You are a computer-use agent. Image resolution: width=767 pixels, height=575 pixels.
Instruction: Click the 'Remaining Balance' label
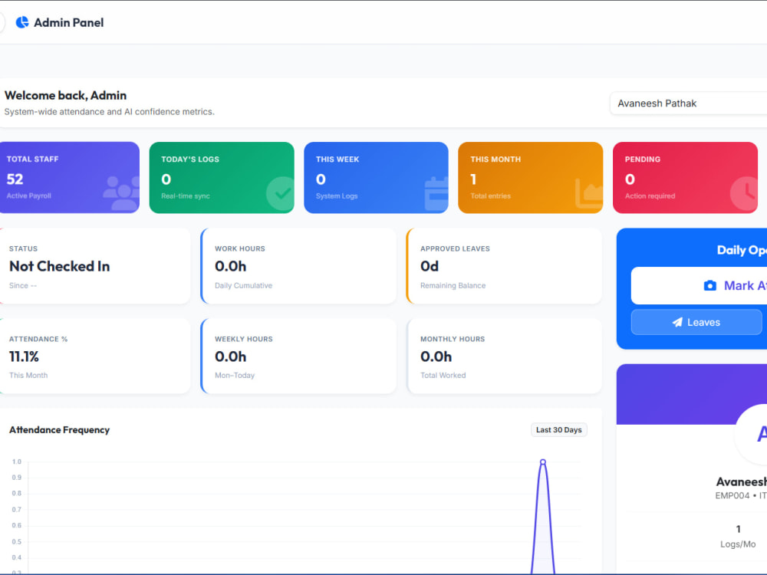pyautogui.click(x=453, y=285)
